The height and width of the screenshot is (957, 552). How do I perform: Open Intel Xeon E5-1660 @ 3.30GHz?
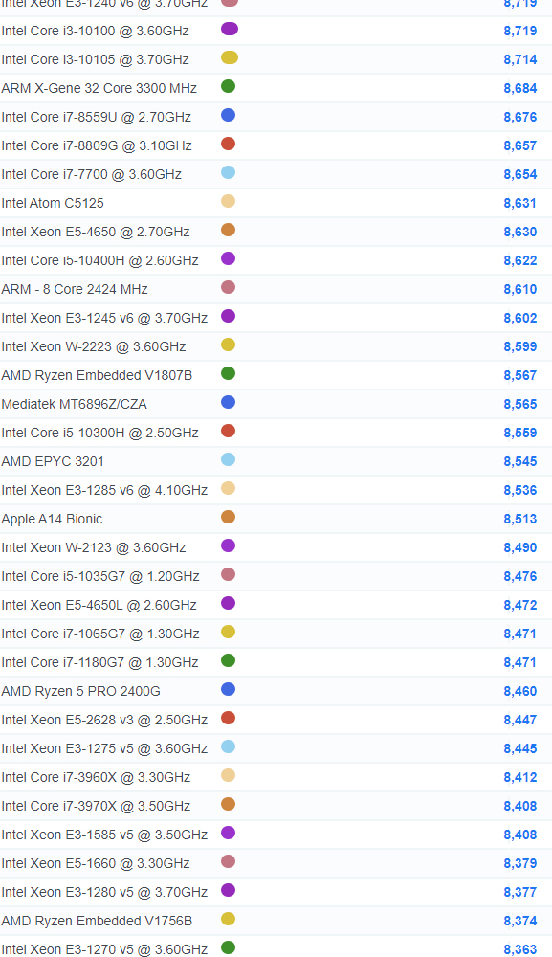click(x=95, y=863)
